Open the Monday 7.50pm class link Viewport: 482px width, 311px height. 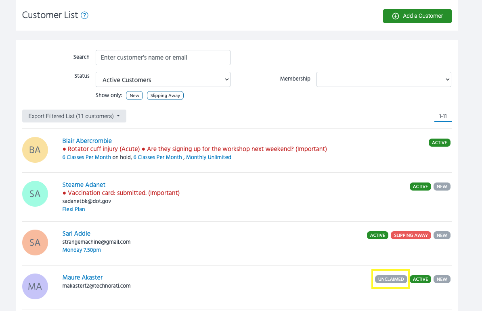tap(82, 250)
